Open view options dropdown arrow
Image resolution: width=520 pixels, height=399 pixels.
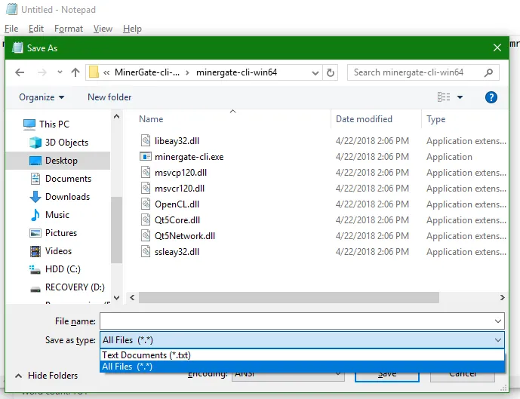460,97
